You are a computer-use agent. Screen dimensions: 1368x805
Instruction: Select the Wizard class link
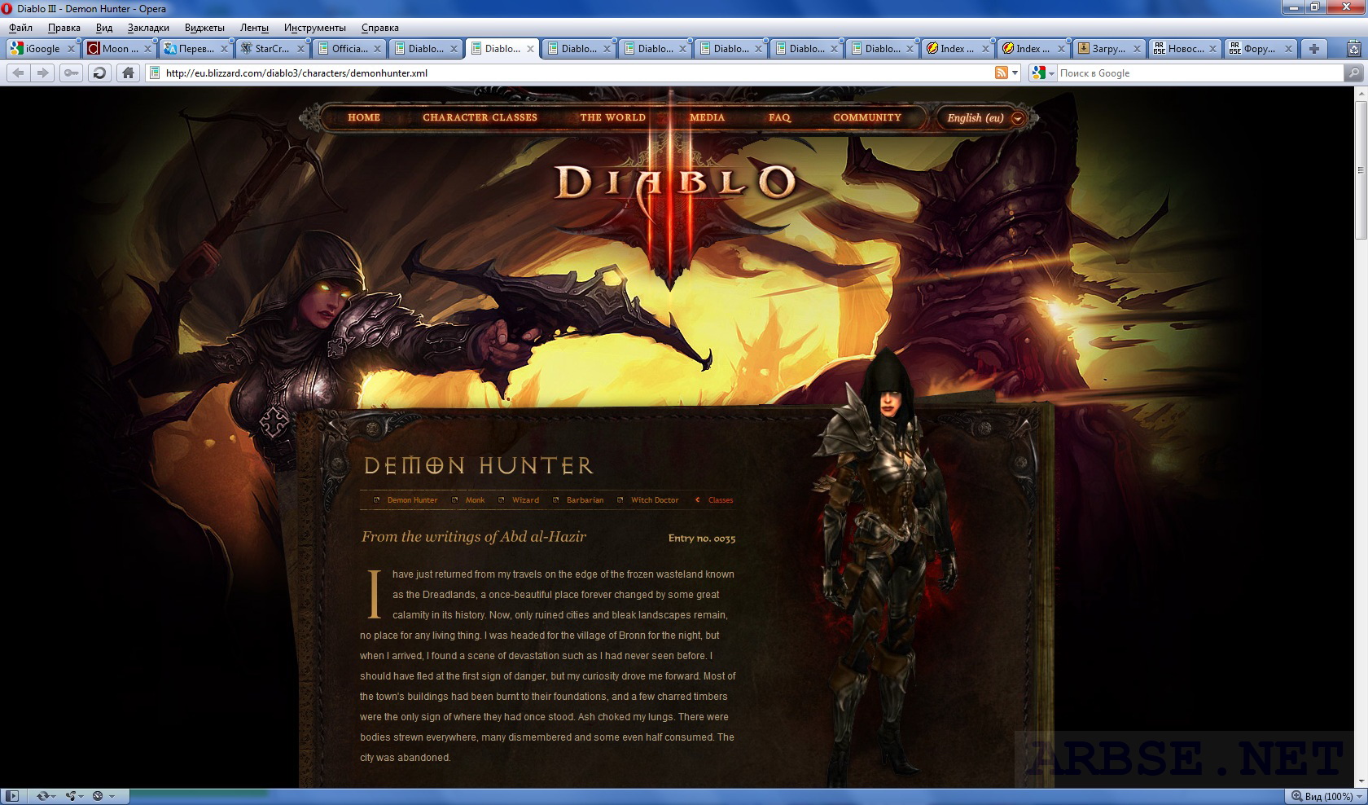point(525,500)
